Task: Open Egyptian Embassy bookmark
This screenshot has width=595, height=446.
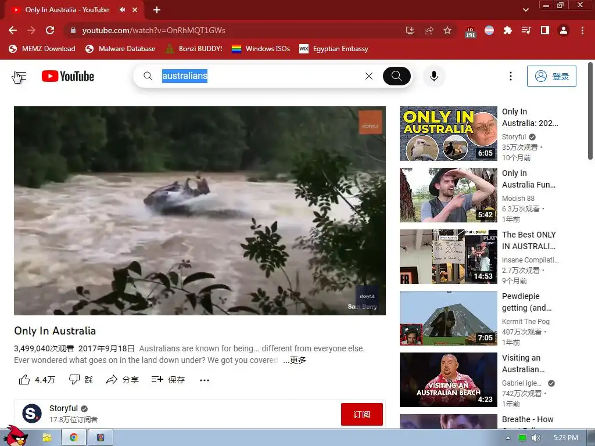Action: 334,49
